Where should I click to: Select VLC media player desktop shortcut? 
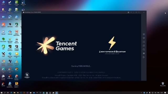click(x=17, y=62)
